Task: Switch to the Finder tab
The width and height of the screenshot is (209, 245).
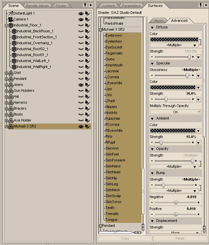Action: tap(61, 6)
